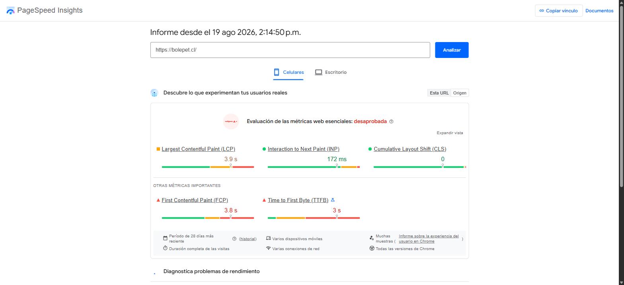
Task: Open the historial link
Action: coord(248,239)
